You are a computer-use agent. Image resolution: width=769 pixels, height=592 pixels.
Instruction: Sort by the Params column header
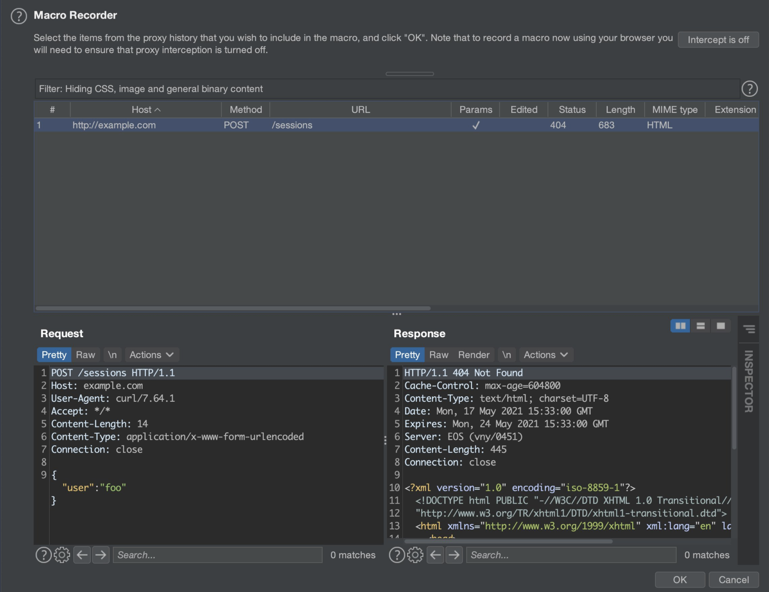click(476, 110)
